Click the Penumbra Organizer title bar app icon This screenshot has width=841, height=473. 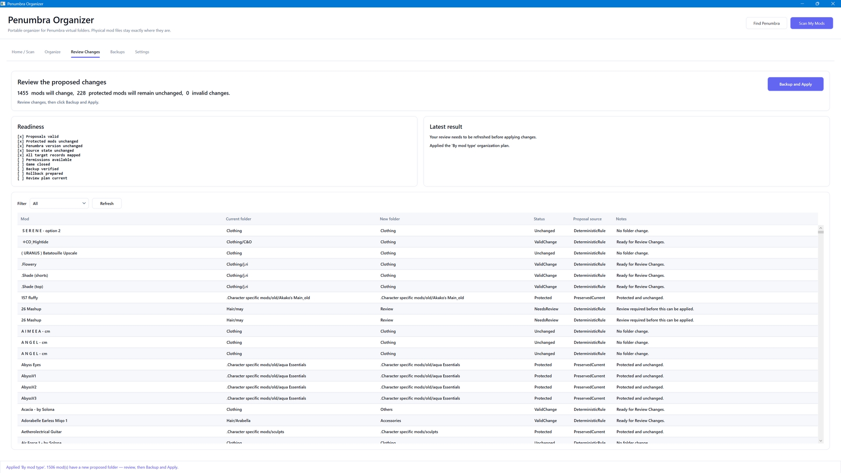tap(3, 4)
